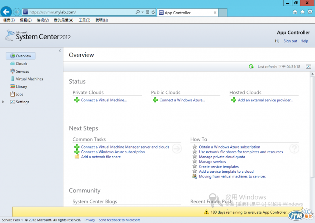Open the 工具(T) menu

pyautogui.click(x=84, y=20)
